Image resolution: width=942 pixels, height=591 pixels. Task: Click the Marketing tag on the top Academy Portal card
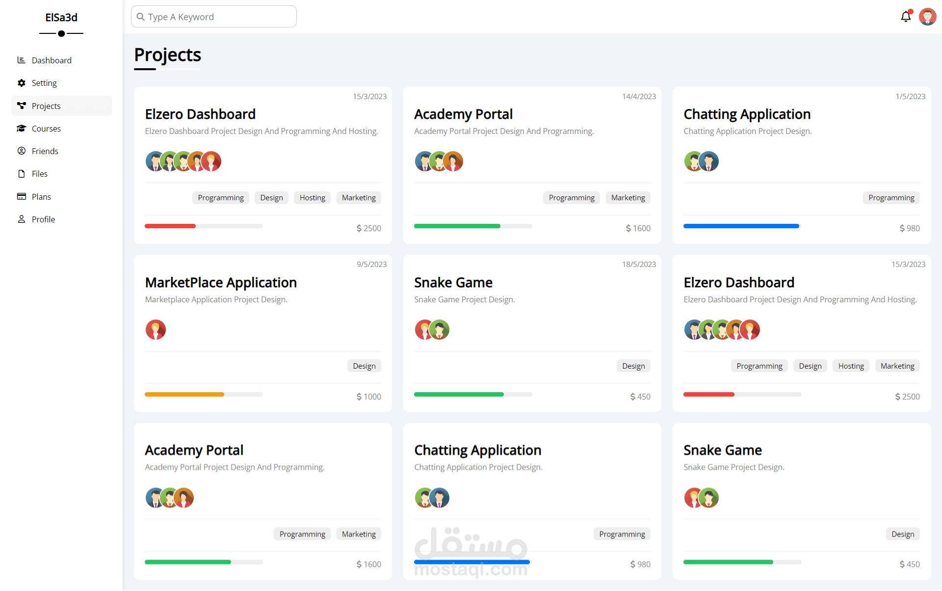[x=628, y=198]
